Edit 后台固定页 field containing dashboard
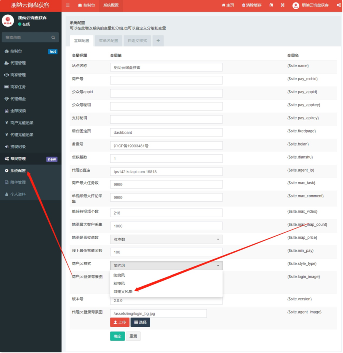Screen dimensions: 343x353 click(166, 133)
